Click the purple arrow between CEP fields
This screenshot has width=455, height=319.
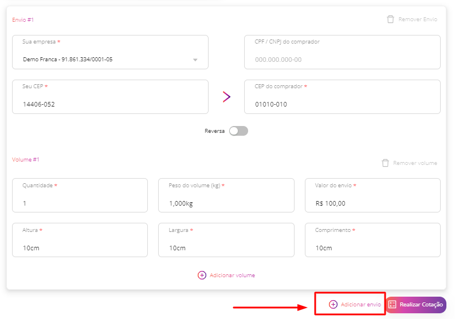(226, 97)
